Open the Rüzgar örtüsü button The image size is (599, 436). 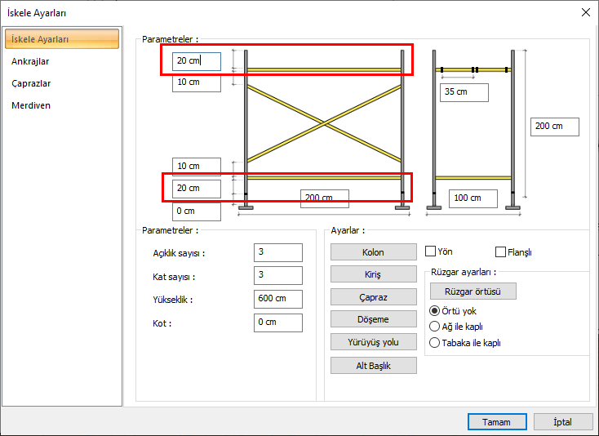tap(473, 291)
